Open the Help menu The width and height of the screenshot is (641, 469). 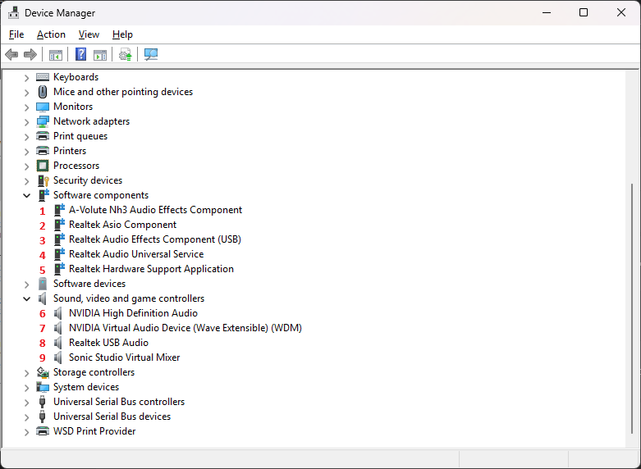pos(122,34)
